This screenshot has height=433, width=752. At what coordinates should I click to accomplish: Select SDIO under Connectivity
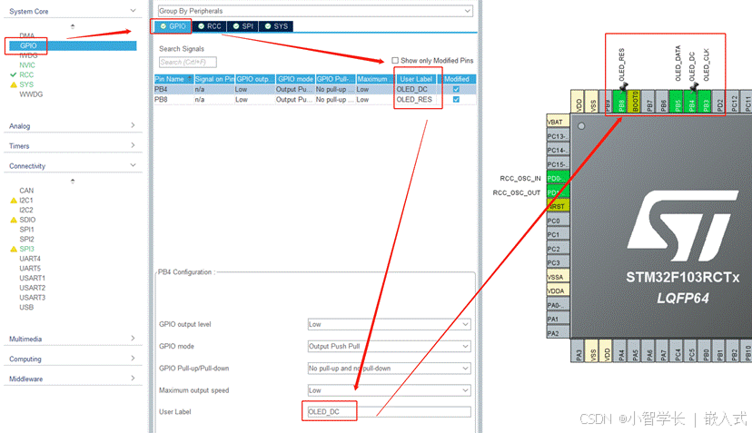(x=27, y=220)
